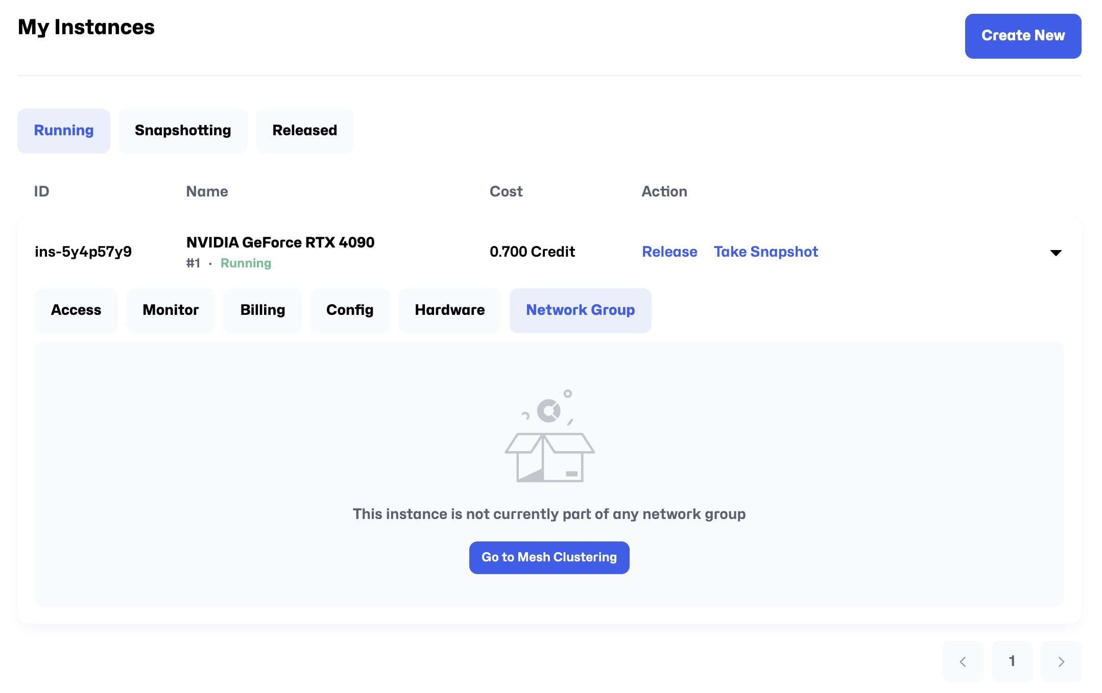The height and width of the screenshot is (693, 1102).
Task: Switch to the Running instances tab
Action: [64, 131]
